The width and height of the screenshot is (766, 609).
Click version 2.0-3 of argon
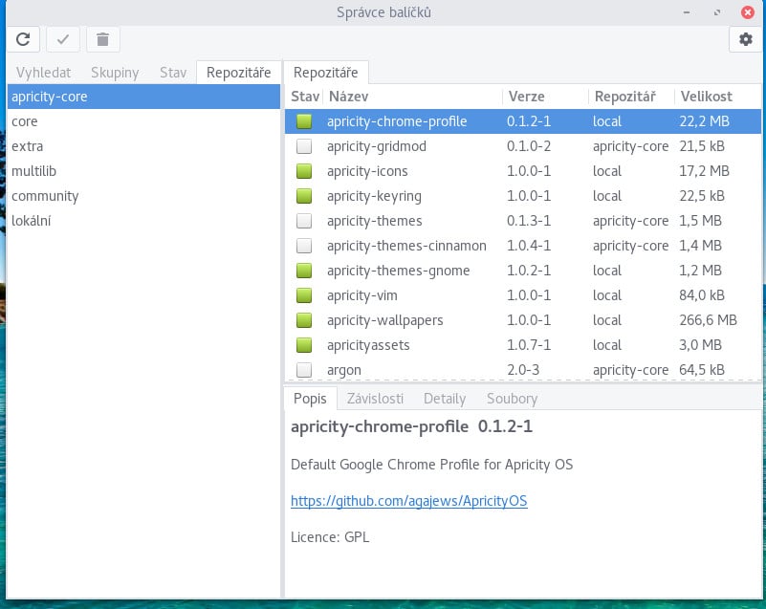(x=523, y=370)
